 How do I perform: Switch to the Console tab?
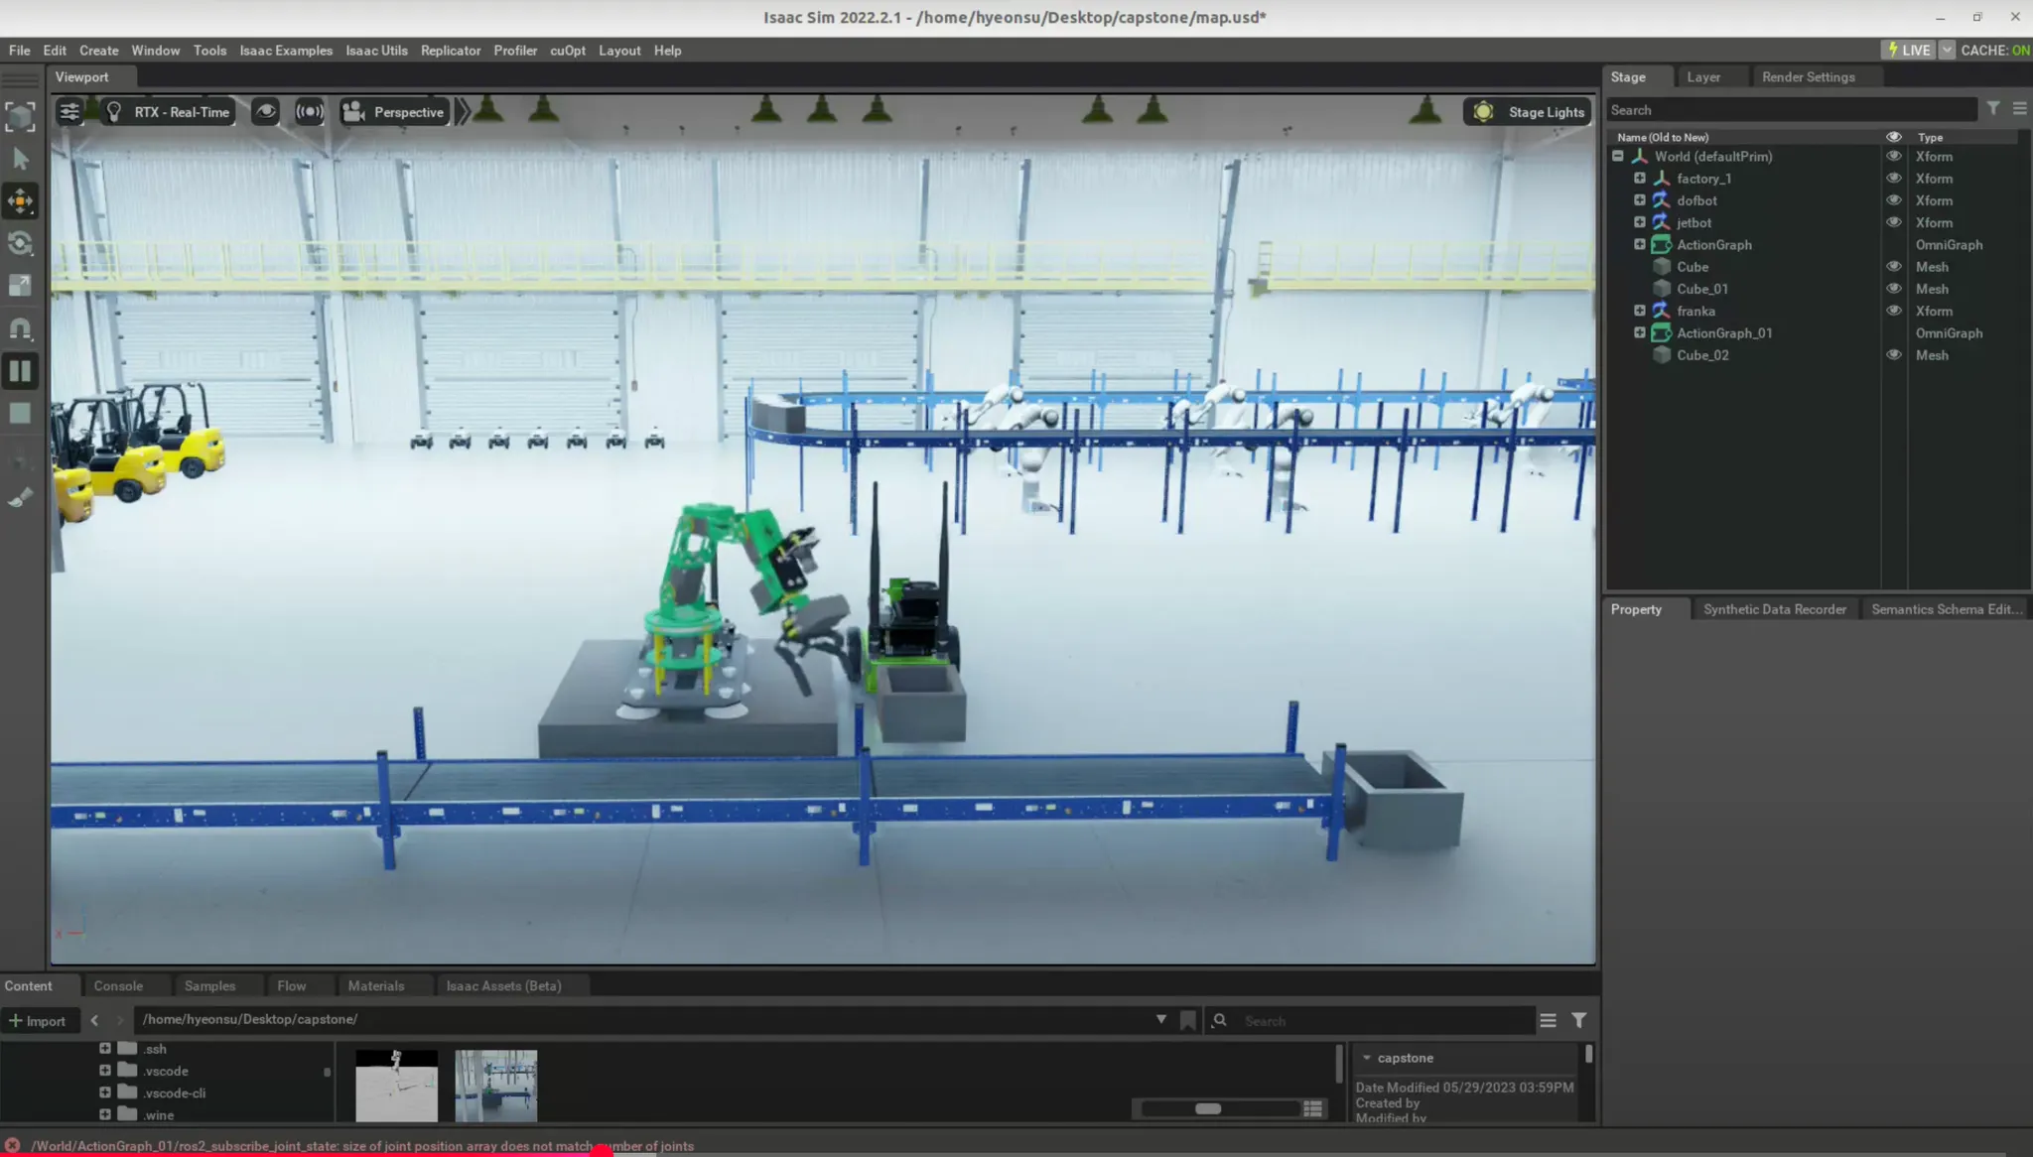pos(118,986)
